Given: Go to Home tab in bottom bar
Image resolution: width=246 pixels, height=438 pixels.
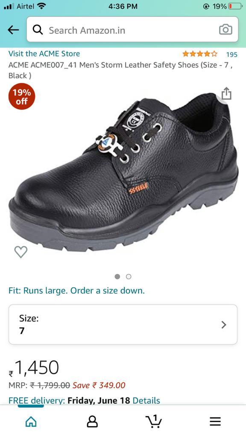Looking at the screenshot, I should 31,421.
